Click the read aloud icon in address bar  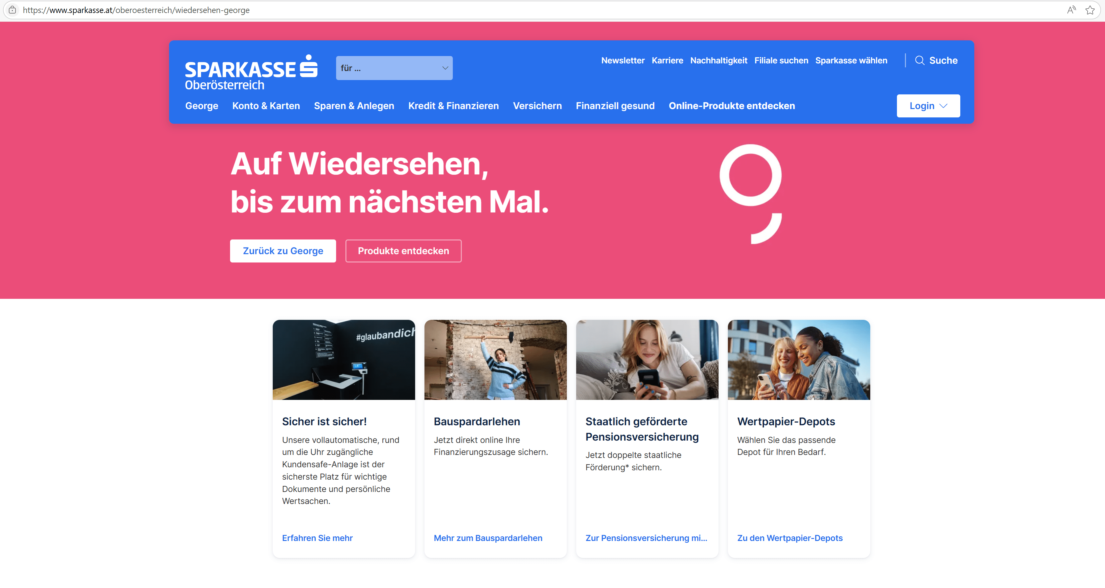(1071, 10)
